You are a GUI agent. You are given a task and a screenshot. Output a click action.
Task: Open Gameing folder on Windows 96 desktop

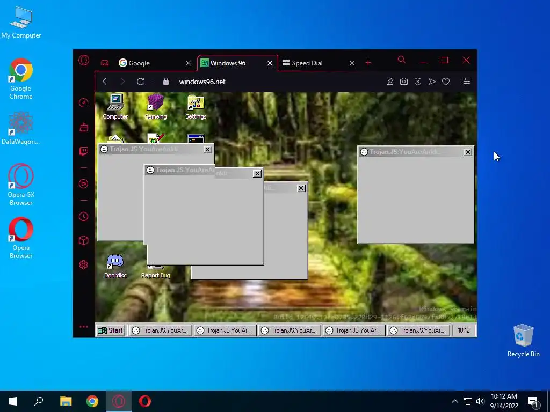[156, 107]
